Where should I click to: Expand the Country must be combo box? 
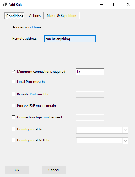click(102, 130)
